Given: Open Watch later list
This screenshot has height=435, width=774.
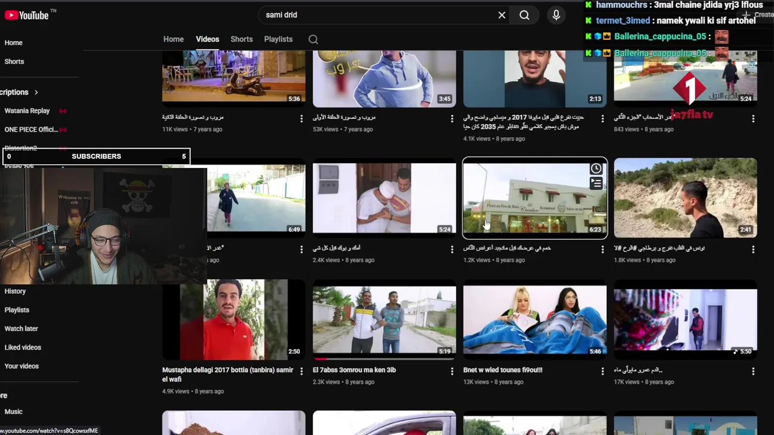Looking at the screenshot, I should pos(21,329).
